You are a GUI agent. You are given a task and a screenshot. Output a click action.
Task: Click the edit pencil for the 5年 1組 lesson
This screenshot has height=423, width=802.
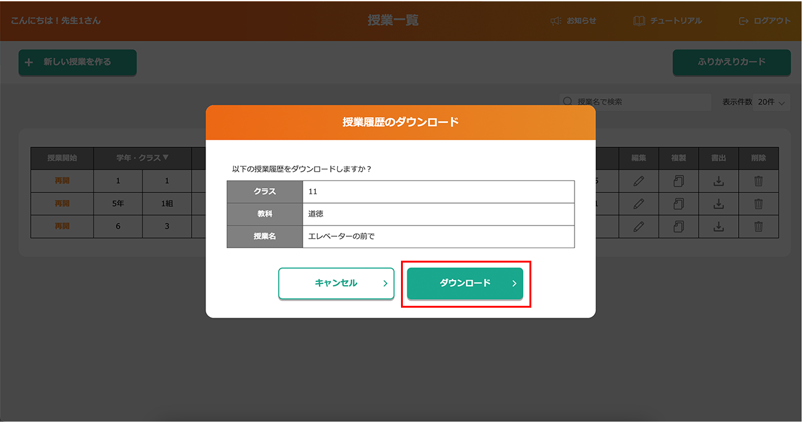coord(638,204)
